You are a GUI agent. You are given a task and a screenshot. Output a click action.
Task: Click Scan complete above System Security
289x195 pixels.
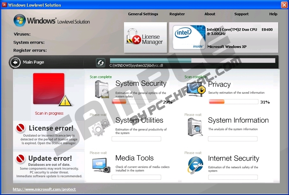pyautogui.click(x=101, y=77)
